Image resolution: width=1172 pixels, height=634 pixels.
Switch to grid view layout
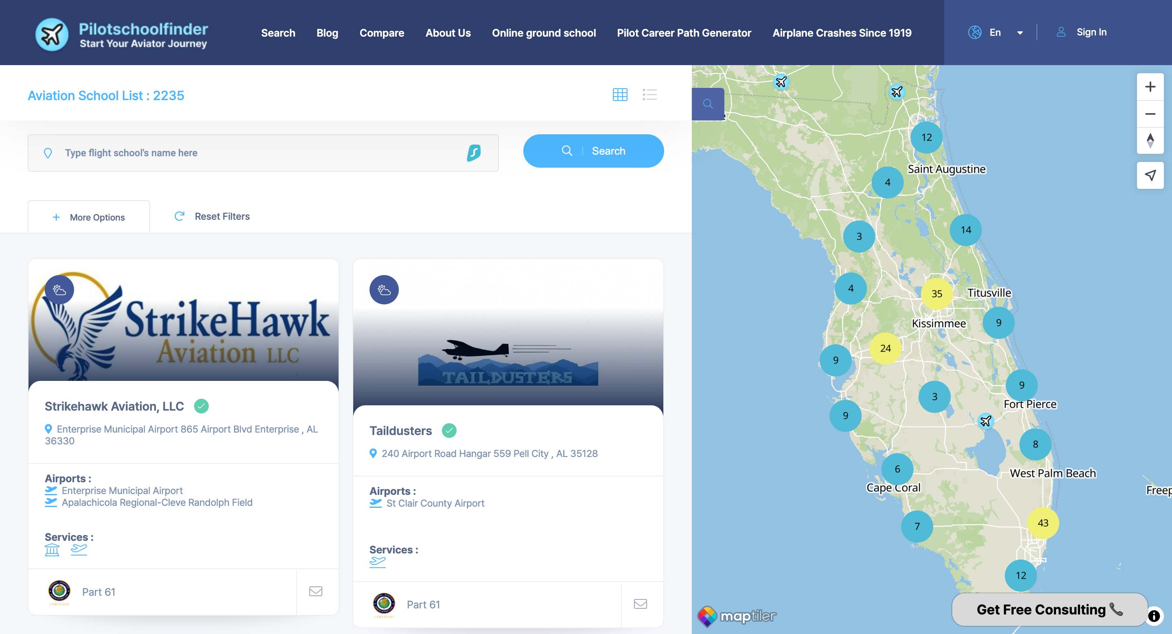(620, 94)
